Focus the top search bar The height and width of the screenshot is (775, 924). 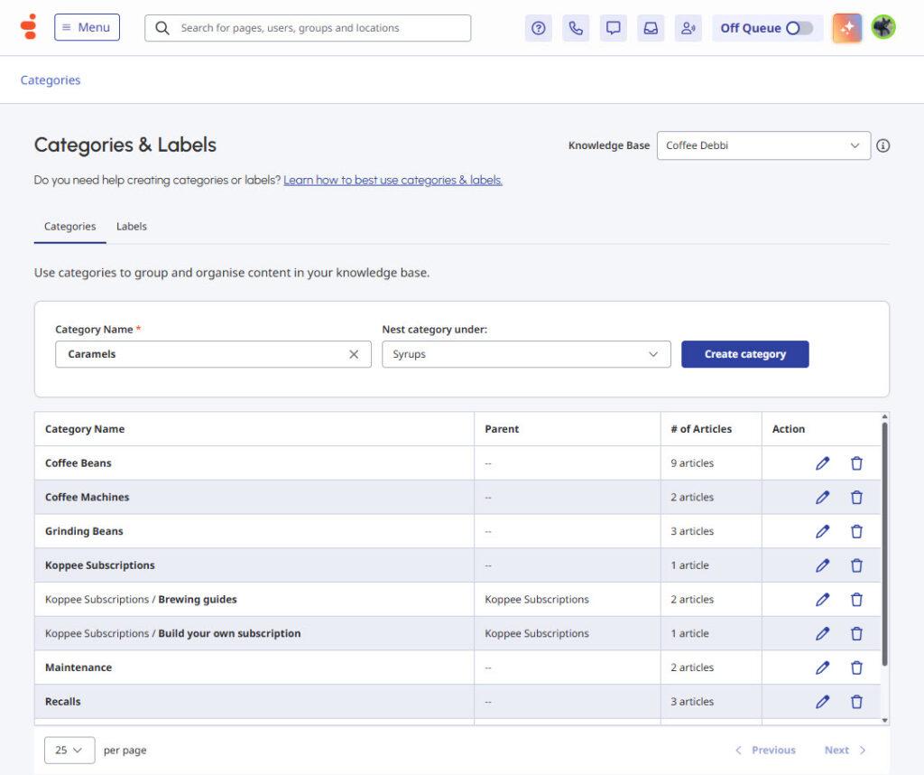coord(308,28)
